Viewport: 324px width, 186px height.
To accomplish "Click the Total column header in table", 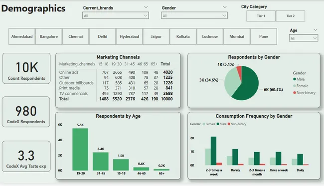I will (x=165, y=64).
